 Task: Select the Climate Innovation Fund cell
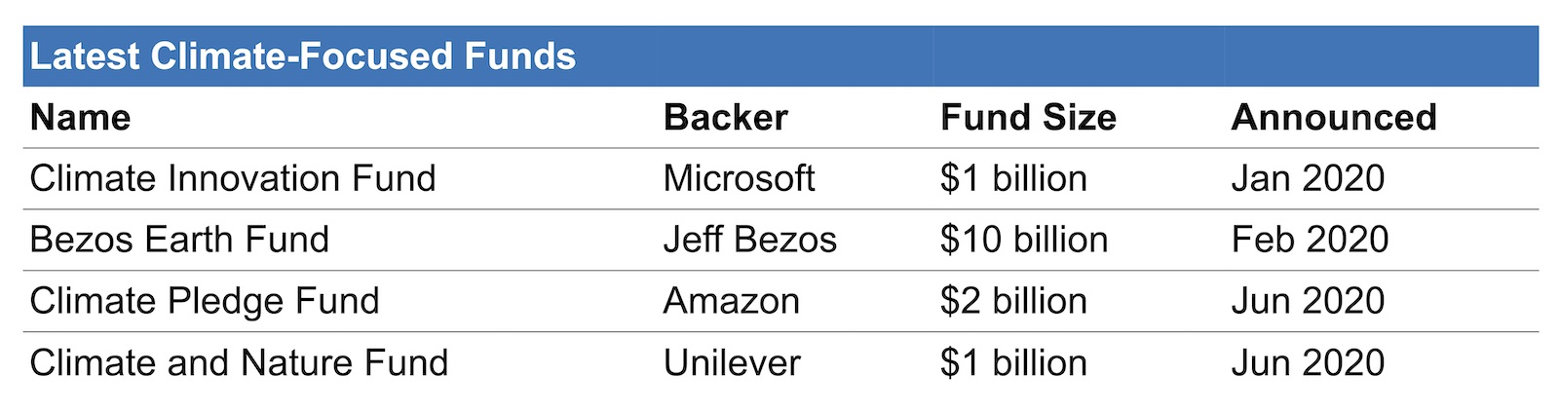coord(233,178)
